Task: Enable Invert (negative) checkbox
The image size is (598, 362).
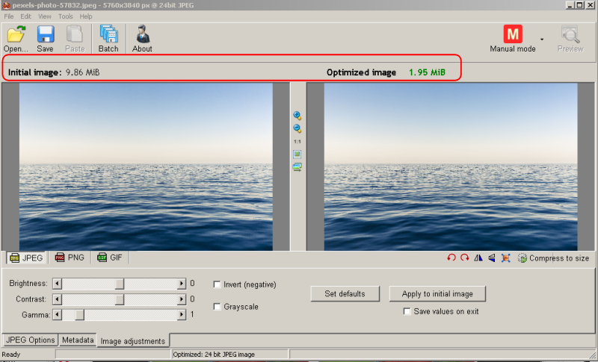Action: coord(217,284)
